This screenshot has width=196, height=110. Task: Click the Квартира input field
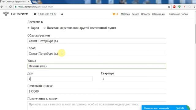pyautogui.click(x=134, y=79)
